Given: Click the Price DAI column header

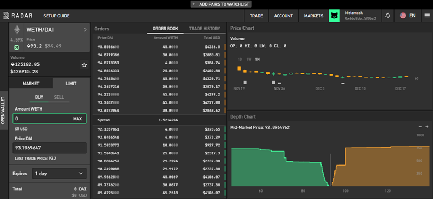Looking at the screenshot, I should coord(106,38).
